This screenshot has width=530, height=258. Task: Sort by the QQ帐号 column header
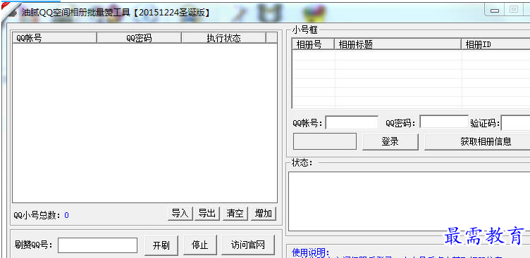(54, 38)
